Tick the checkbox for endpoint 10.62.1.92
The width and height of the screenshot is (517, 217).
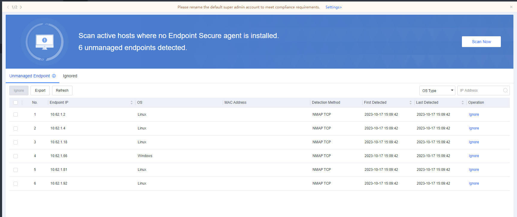[16, 183]
